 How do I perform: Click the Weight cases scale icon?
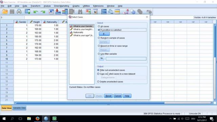coord(111,12)
